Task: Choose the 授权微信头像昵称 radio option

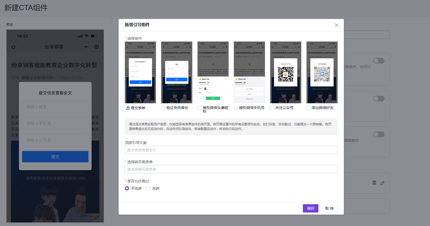Action: (x=200, y=108)
